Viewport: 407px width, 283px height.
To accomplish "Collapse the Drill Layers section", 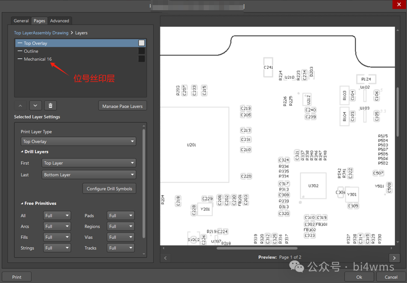I will (22, 152).
